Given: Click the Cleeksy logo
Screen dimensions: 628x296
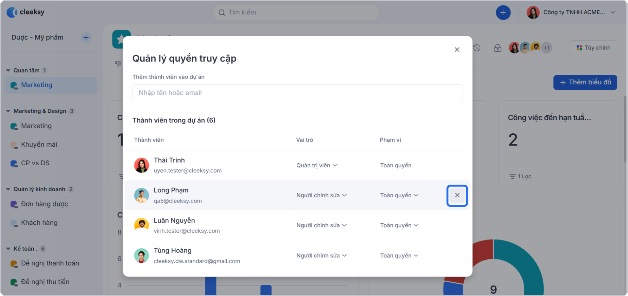Looking at the screenshot, I should (26, 12).
